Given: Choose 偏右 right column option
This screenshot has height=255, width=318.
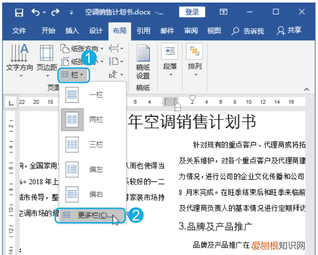Looking at the screenshot, I should (93, 194).
